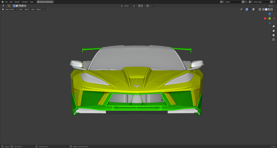Open the scene browse icon
Image resolution: width=277 pixels, height=148 pixels.
[x=222, y=2]
